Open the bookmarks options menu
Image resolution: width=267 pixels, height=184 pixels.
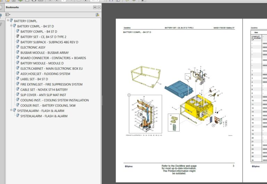(x=8, y=15)
